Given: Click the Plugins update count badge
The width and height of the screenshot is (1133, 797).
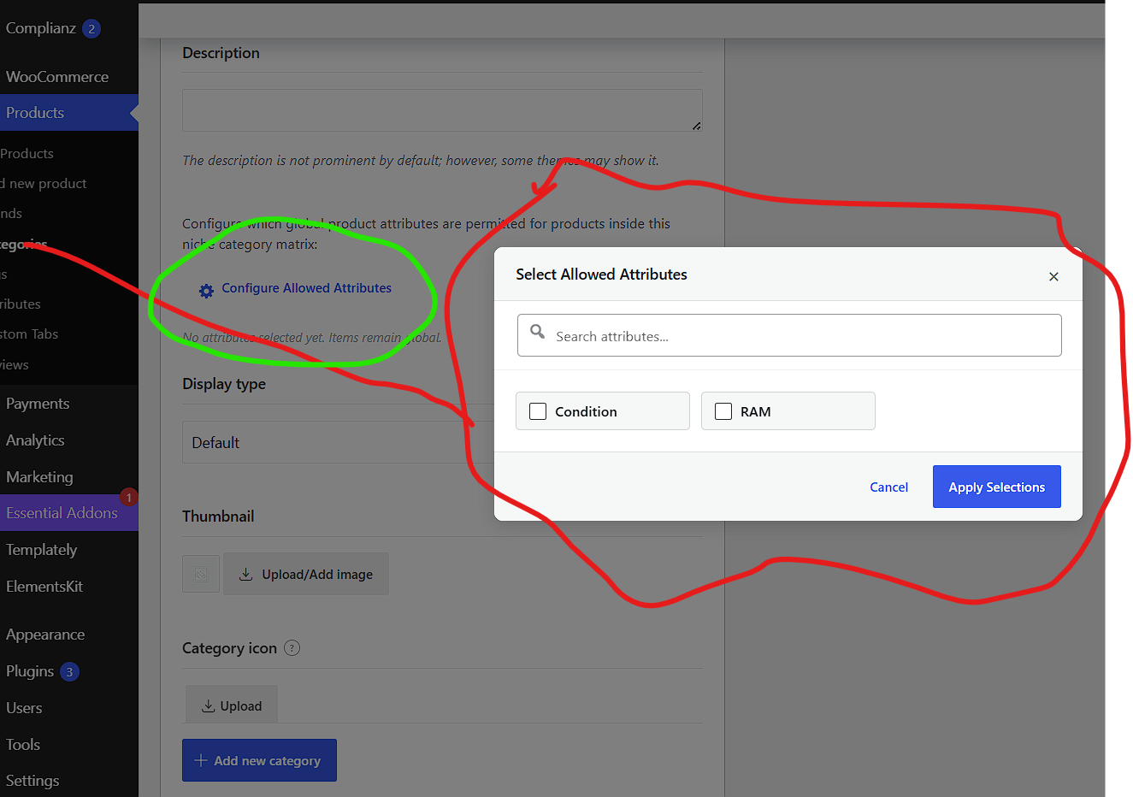Looking at the screenshot, I should (x=69, y=671).
